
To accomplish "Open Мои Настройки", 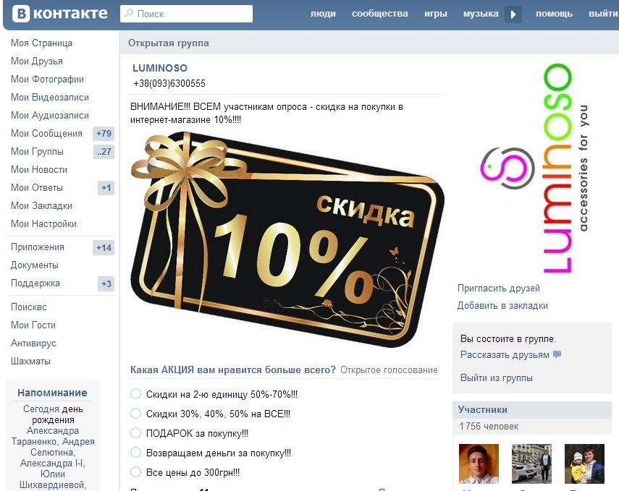I will pos(44,224).
